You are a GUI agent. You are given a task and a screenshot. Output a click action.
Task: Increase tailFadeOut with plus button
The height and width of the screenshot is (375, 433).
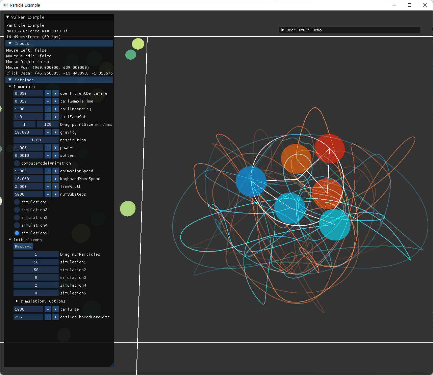click(55, 117)
